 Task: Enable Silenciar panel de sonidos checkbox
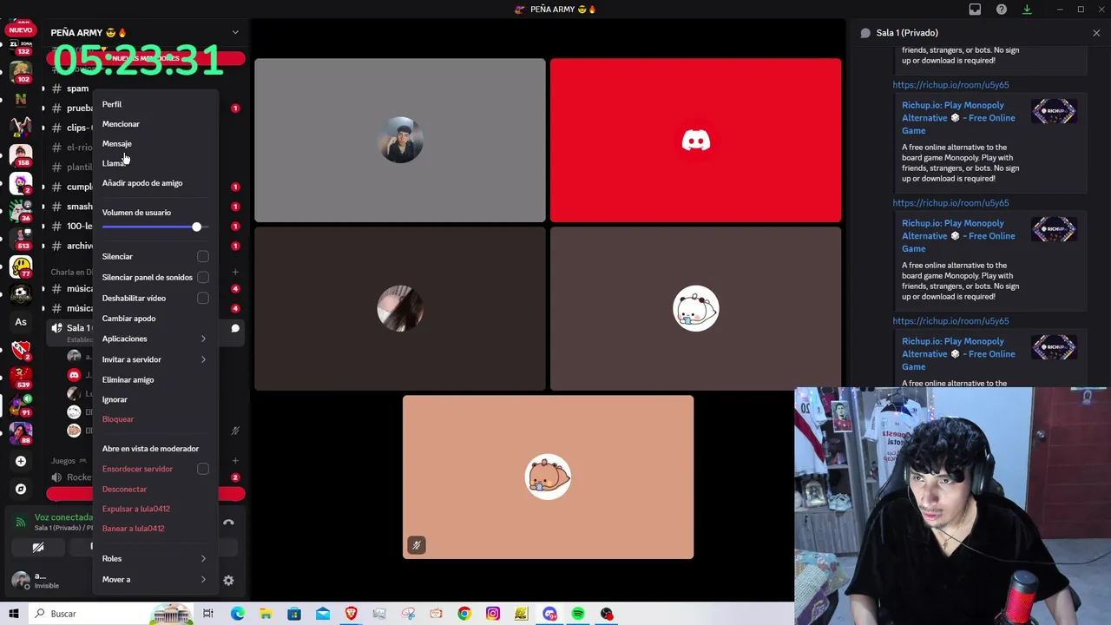coord(203,277)
